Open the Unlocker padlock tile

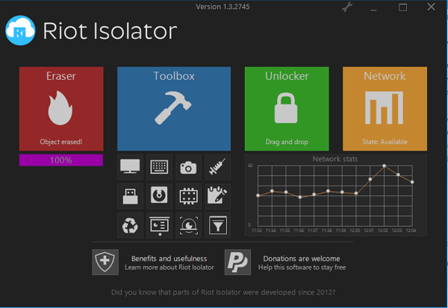287,108
